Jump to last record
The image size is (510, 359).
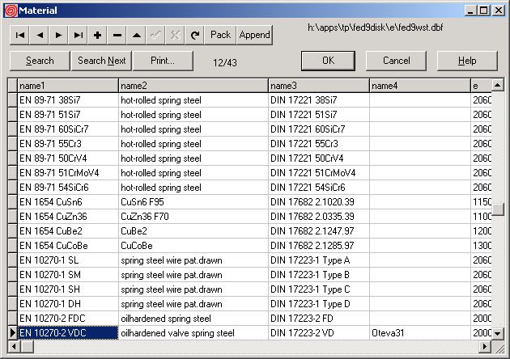[78, 35]
